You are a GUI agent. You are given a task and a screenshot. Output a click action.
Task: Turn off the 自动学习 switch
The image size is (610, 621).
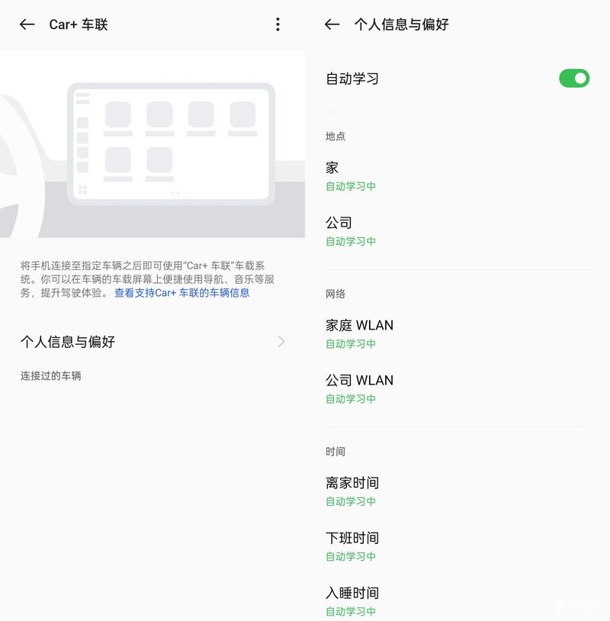574,78
